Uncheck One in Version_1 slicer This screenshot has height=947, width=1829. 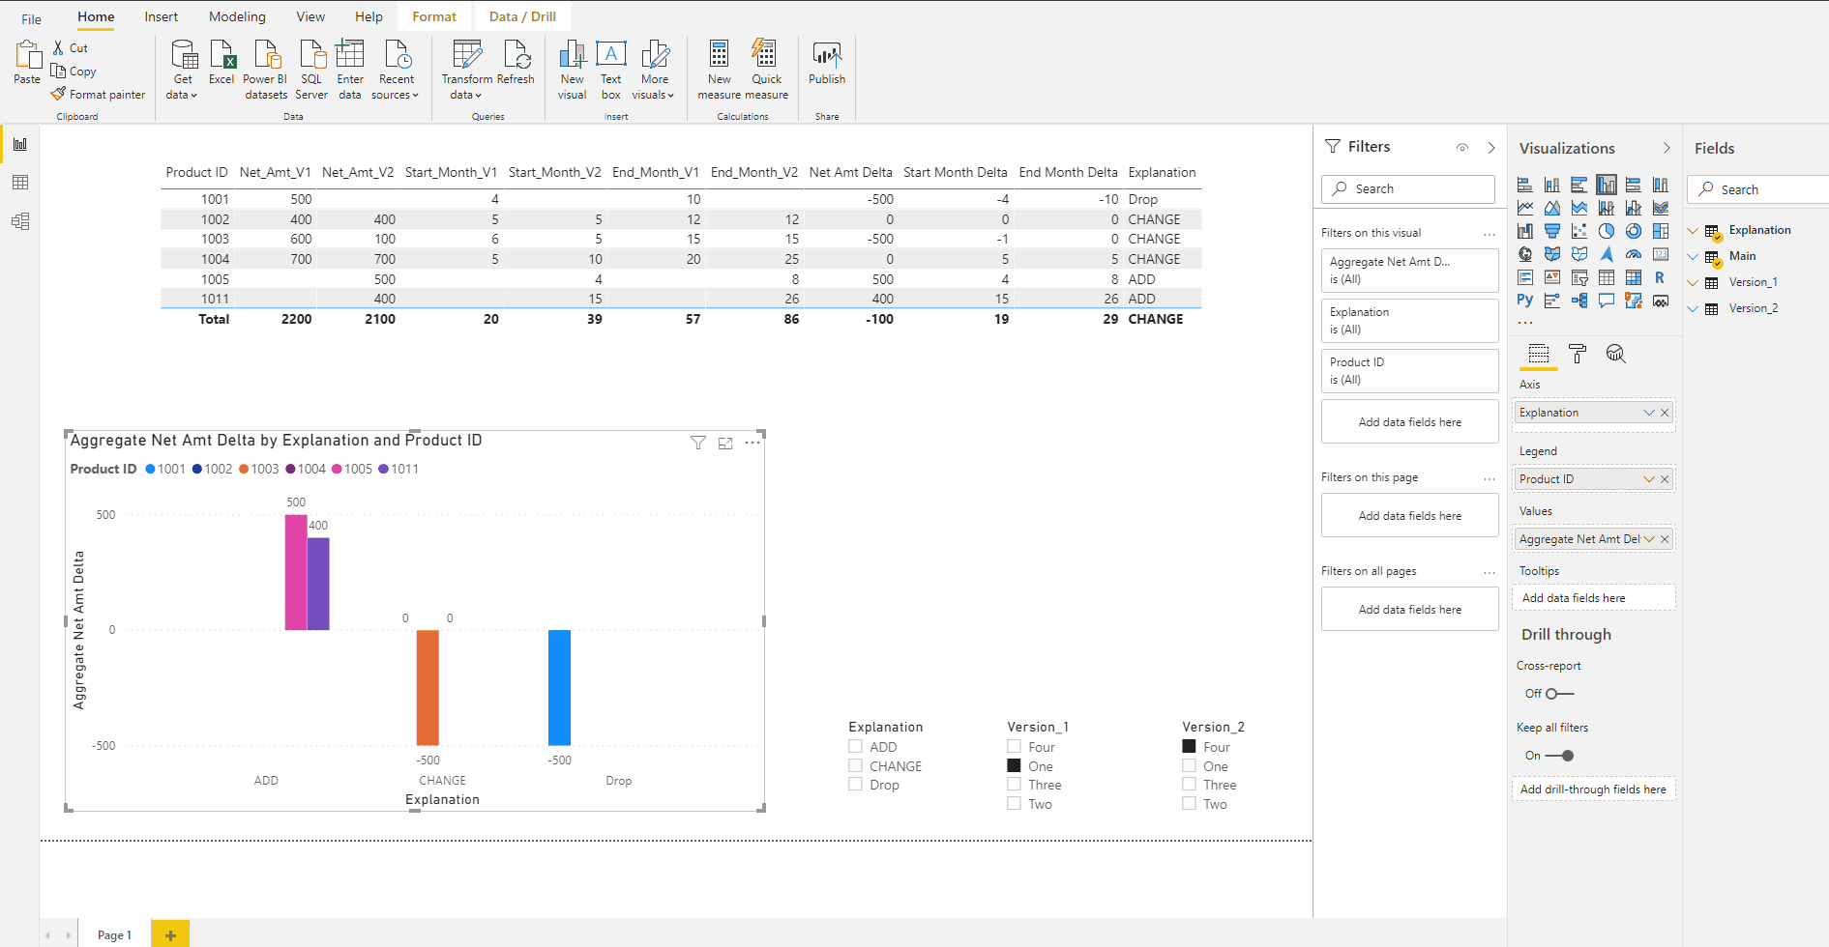[1014, 765]
